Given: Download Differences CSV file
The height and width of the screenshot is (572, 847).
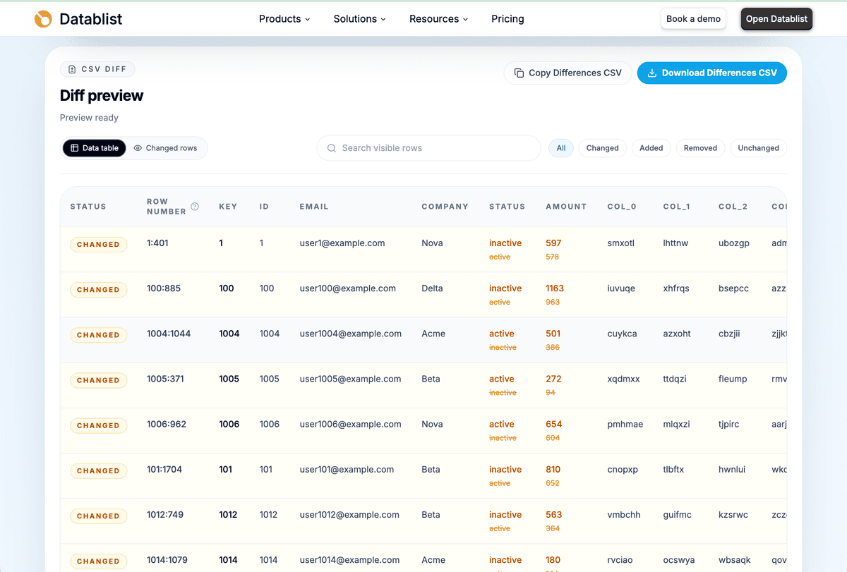Looking at the screenshot, I should pos(712,73).
